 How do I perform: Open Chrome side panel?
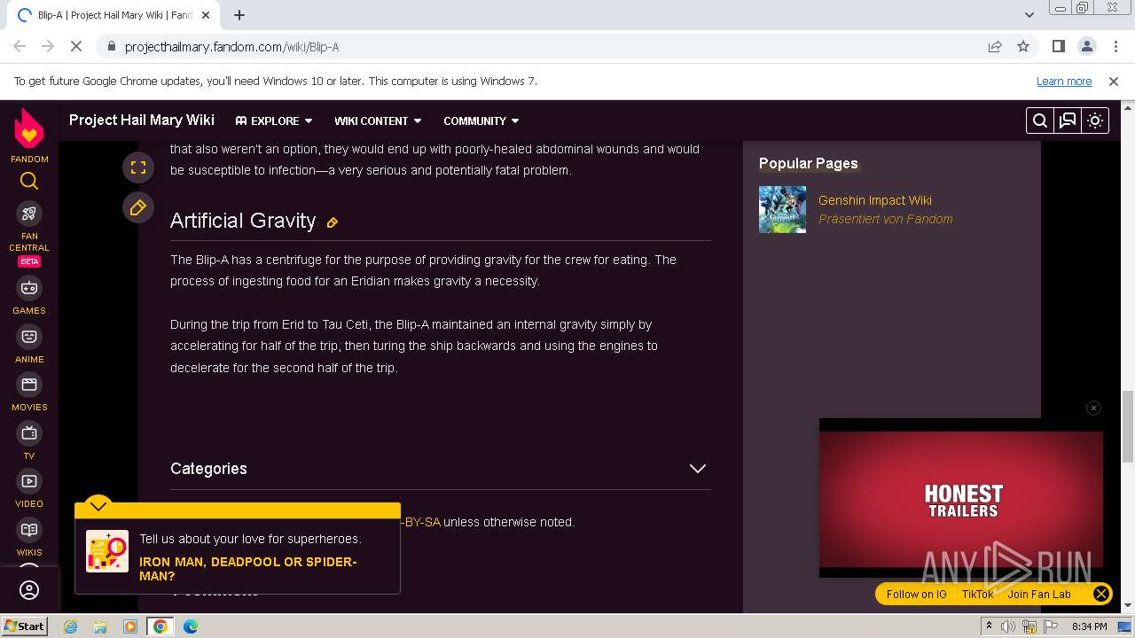1059,46
